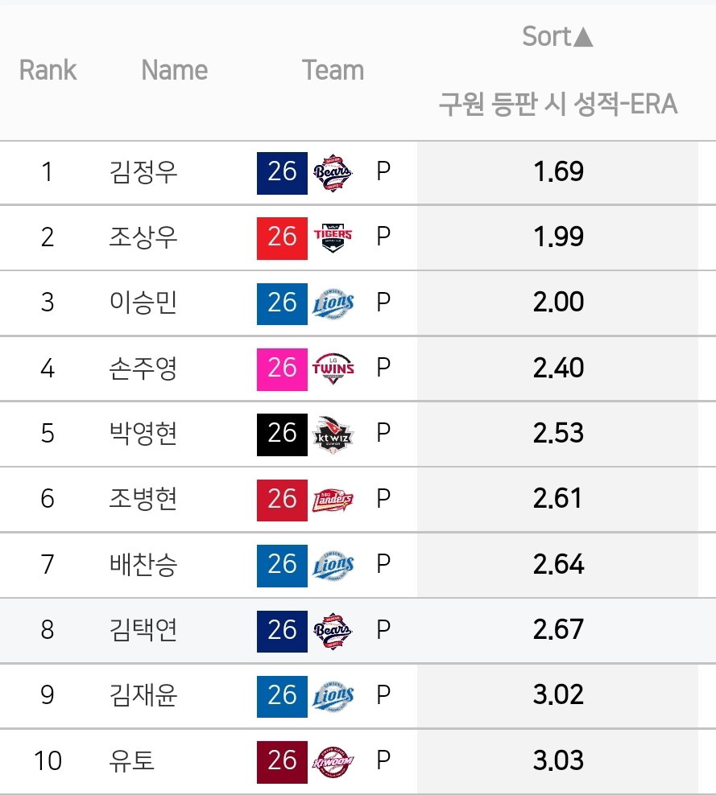Click the Kiwoom Heroes team logo
This screenshot has width=716, height=795.
point(333,761)
